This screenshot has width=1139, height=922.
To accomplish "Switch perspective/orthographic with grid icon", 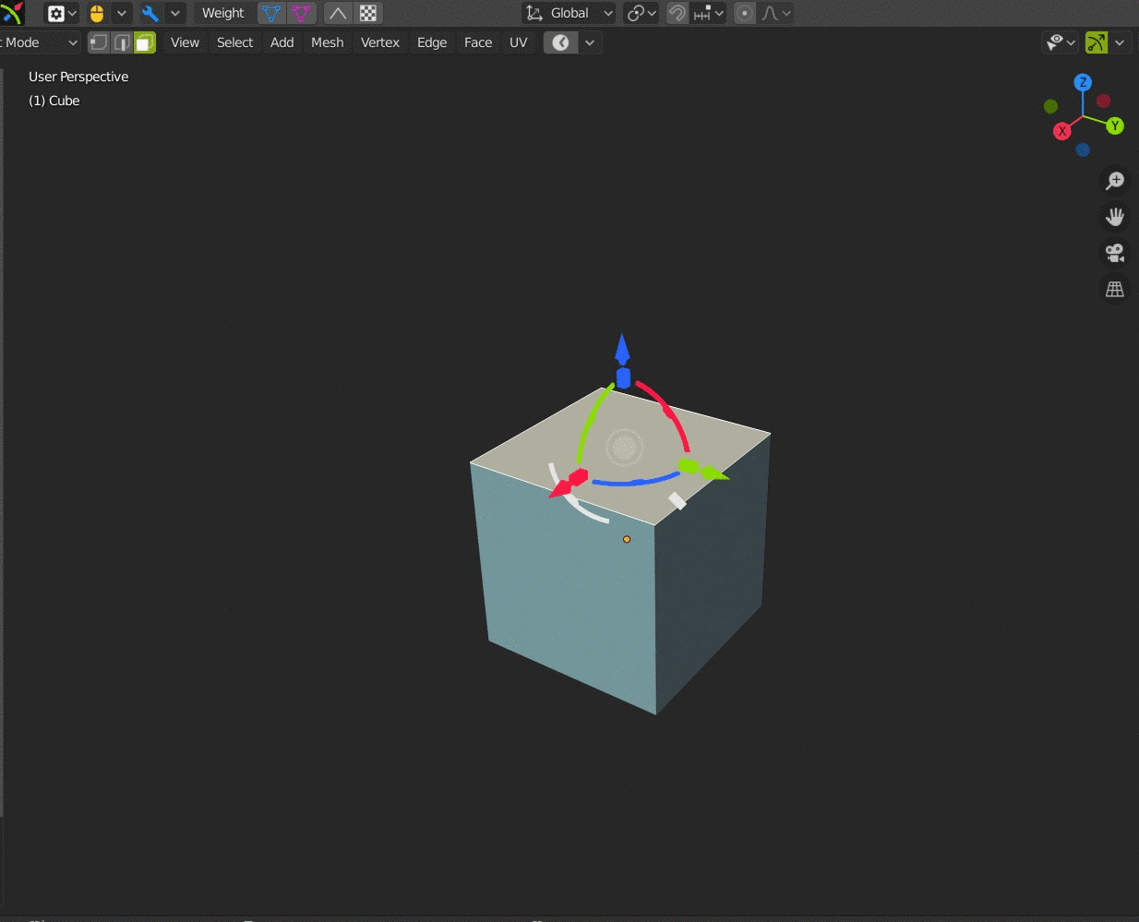I will click(1115, 289).
